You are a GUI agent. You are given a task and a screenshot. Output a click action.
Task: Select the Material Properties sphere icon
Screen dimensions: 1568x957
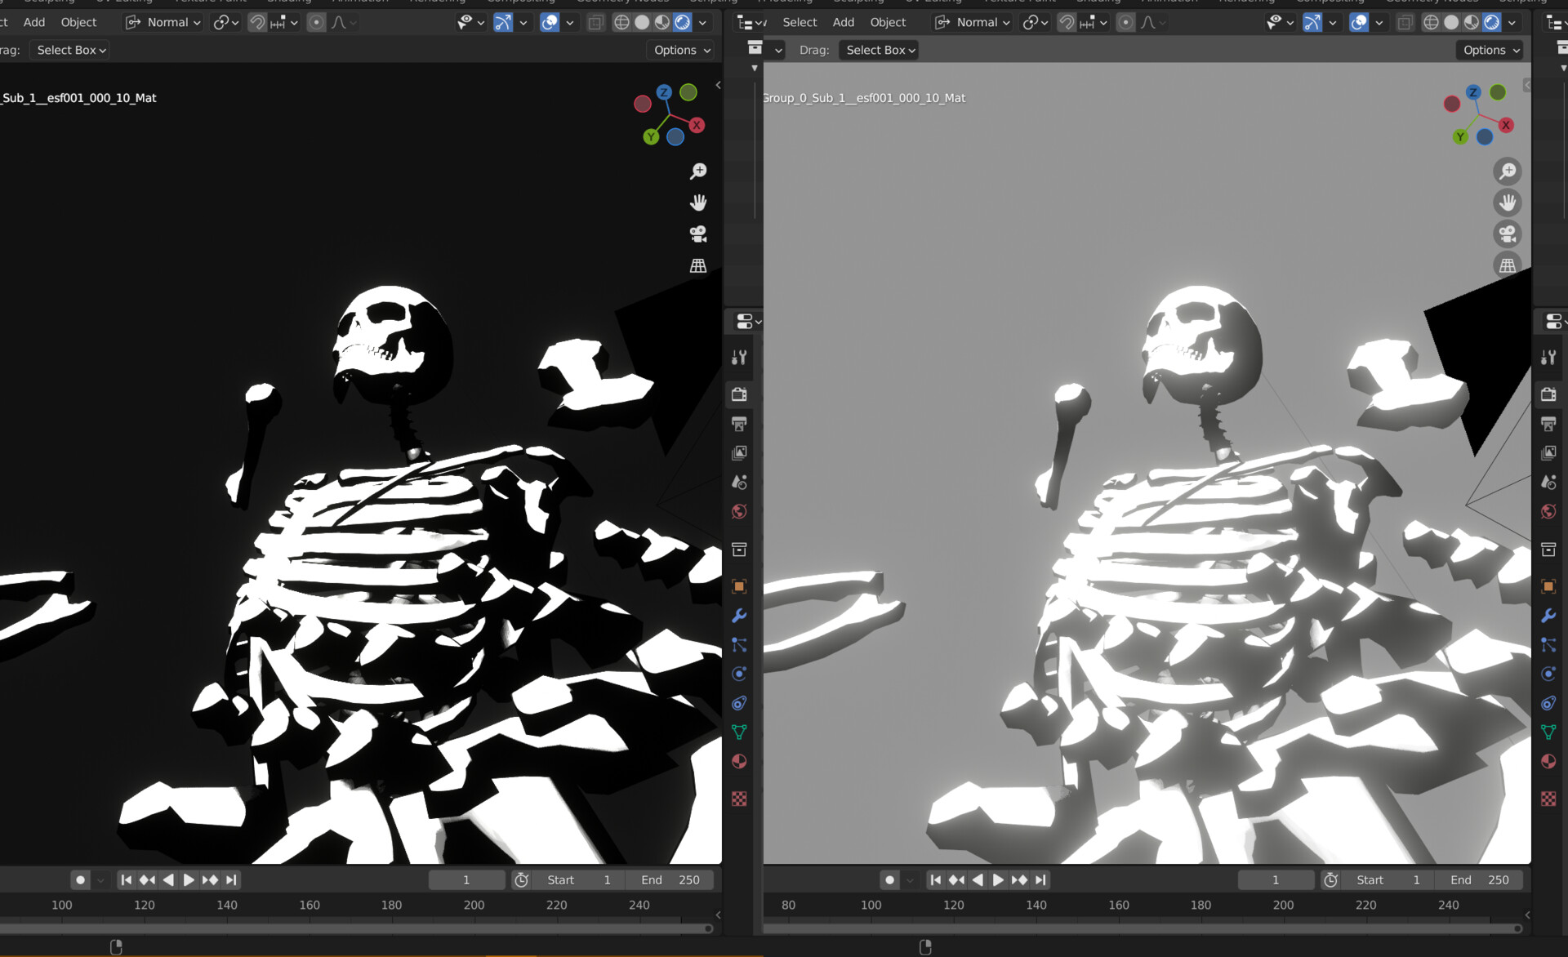point(739,761)
